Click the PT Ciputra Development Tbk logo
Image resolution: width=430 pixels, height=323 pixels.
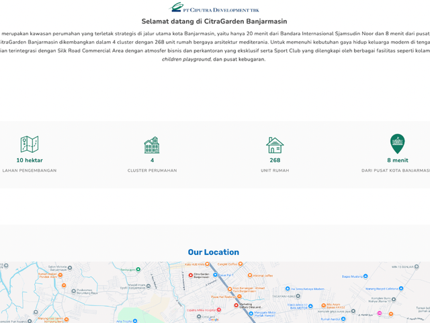coord(214,7)
